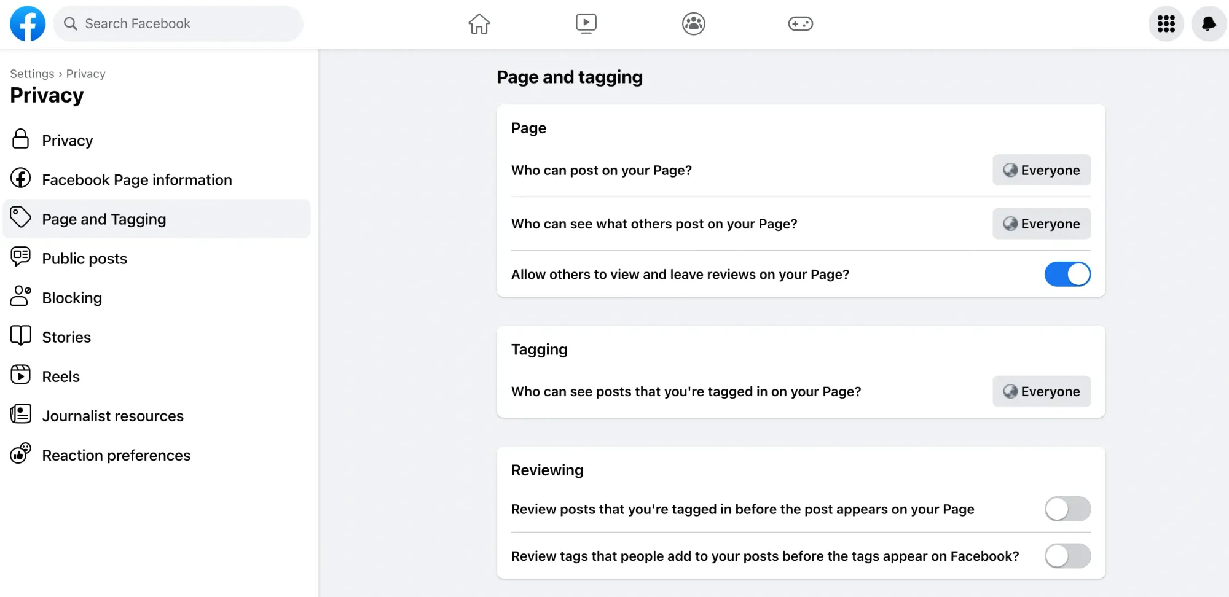Open Journalist resources sidebar link
The image size is (1229, 597).
(x=112, y=416)
